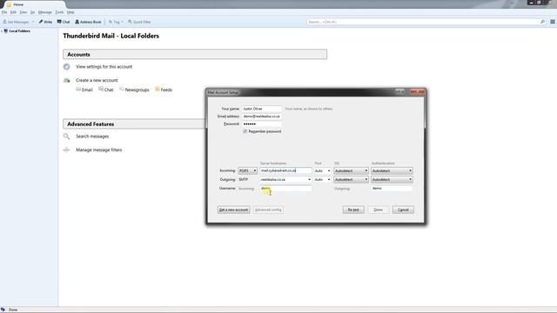This screenshot has width=557, height=313.
Task: Click View settings for this account
Action: coord(104,67)
